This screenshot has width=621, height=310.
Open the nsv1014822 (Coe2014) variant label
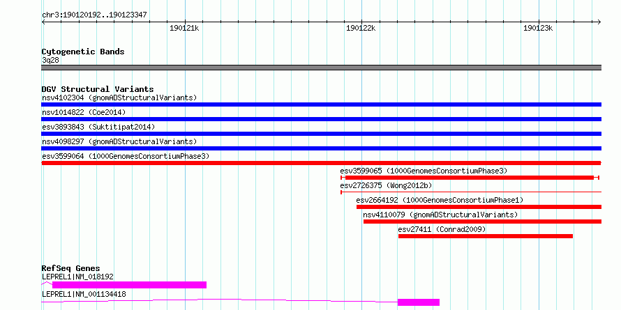click(x=84, y=112)
